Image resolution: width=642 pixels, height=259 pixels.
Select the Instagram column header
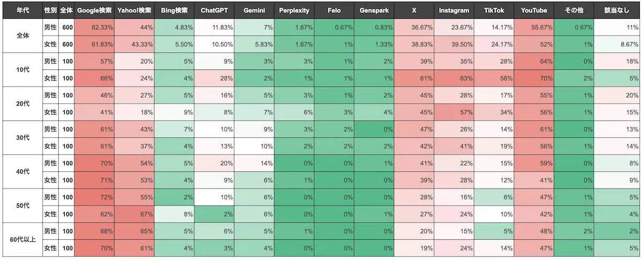coord(454,10)
